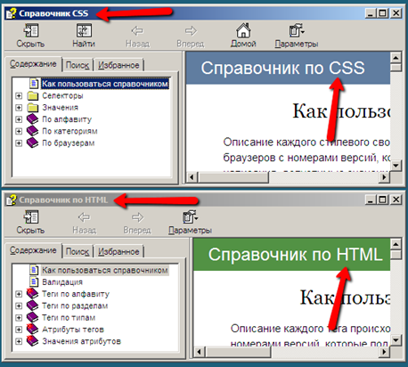Click Скрыть icon in CSS help window
This screenshot has height=367, width=408.
[30, 30]
